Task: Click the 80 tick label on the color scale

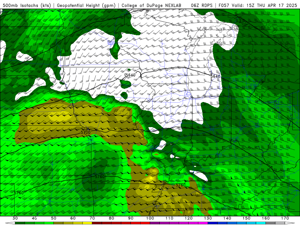Action: (x=111, y=218)
